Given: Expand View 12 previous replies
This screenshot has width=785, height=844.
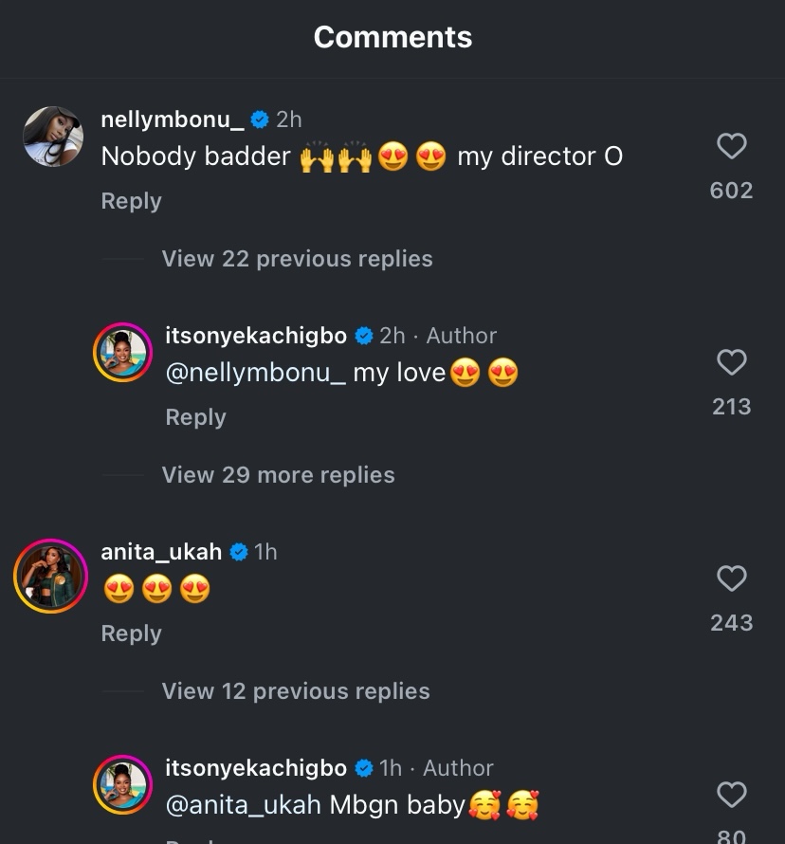Looking at the screenshot, I should tap(295, 691).
